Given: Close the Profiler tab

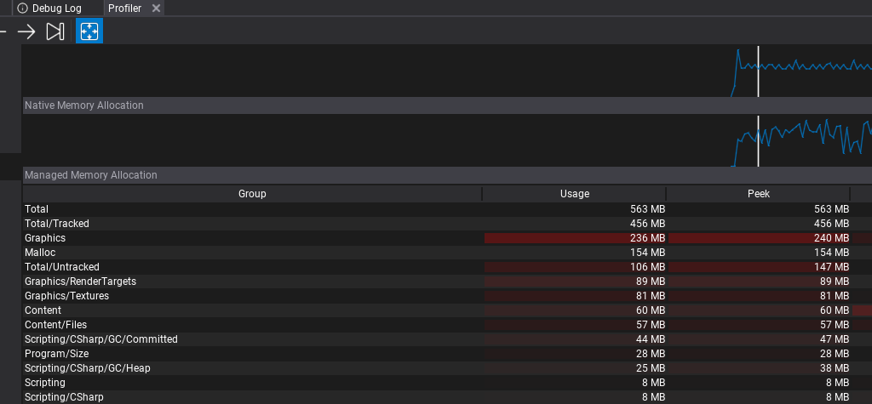Looking at the screenshot, I should (157, 9).
